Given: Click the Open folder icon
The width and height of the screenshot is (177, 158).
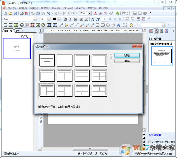Looking at the screenshot, I should [10, 13].
